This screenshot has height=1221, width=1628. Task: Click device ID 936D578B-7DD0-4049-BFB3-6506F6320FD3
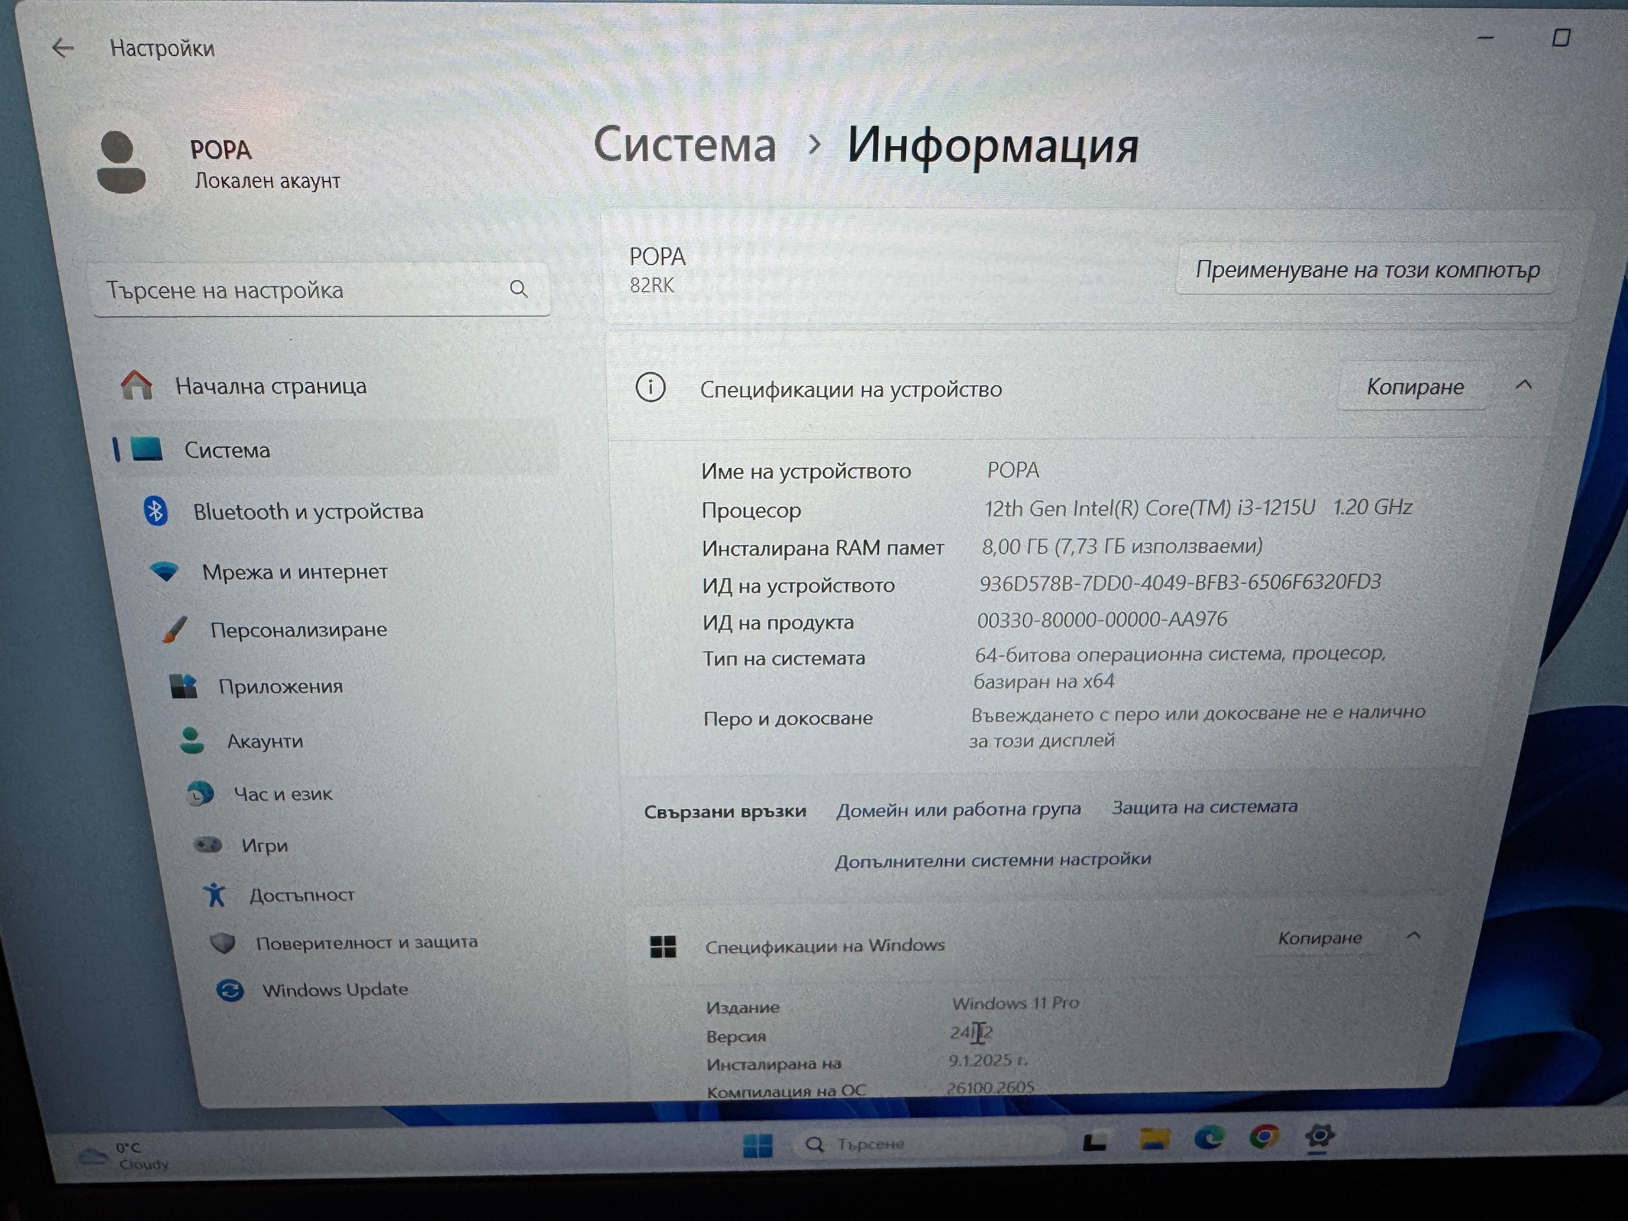click(x=1180, y=583)
